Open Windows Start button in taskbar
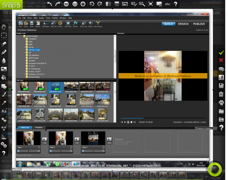Screen dimensions: 228x180 (20, 164)
